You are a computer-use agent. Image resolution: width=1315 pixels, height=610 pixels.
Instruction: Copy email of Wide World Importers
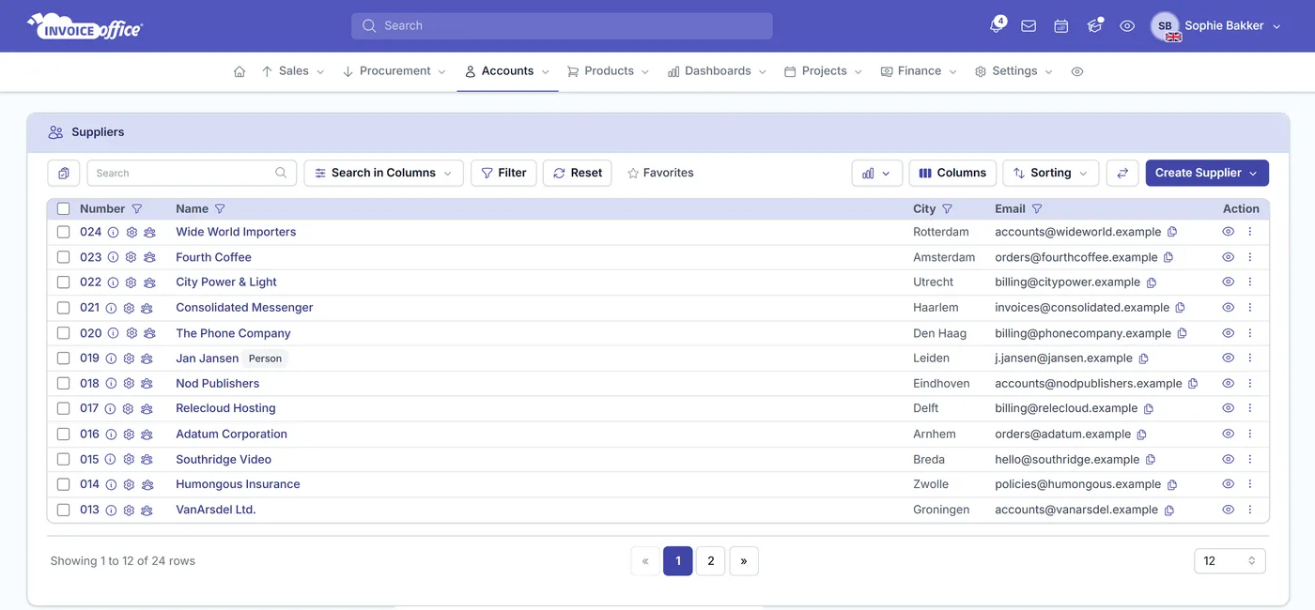pos(1172,232)
